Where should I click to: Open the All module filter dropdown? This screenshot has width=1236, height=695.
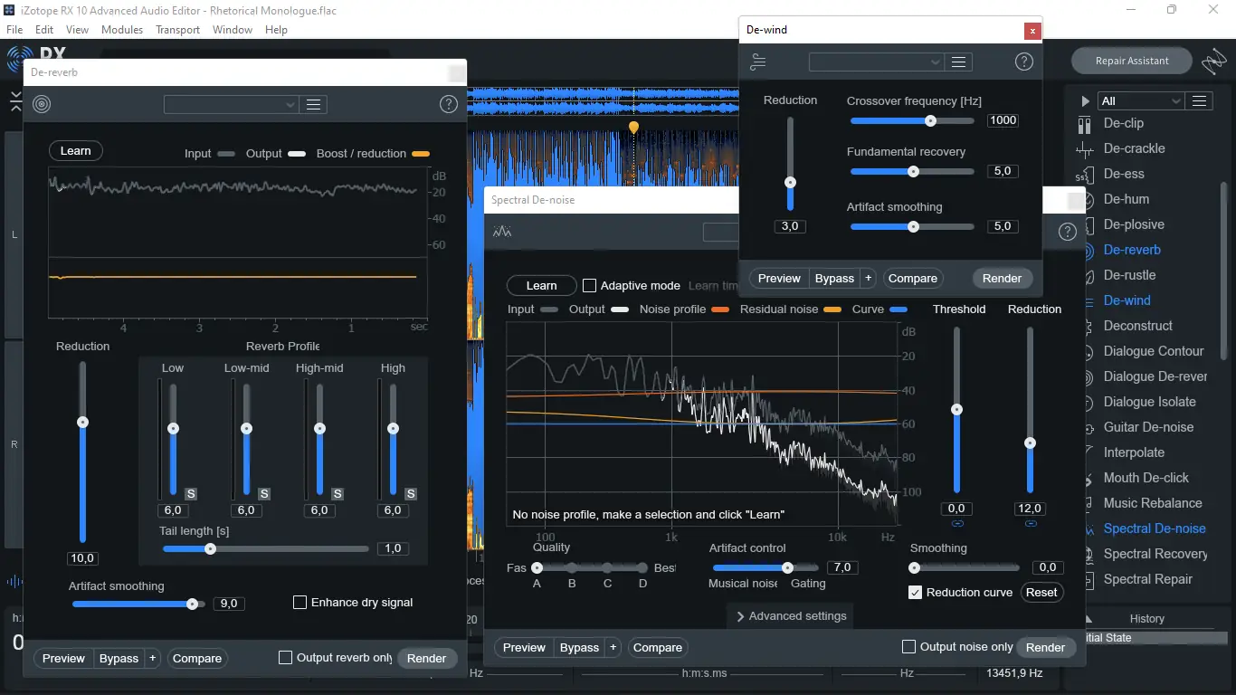coord(1140,100)
